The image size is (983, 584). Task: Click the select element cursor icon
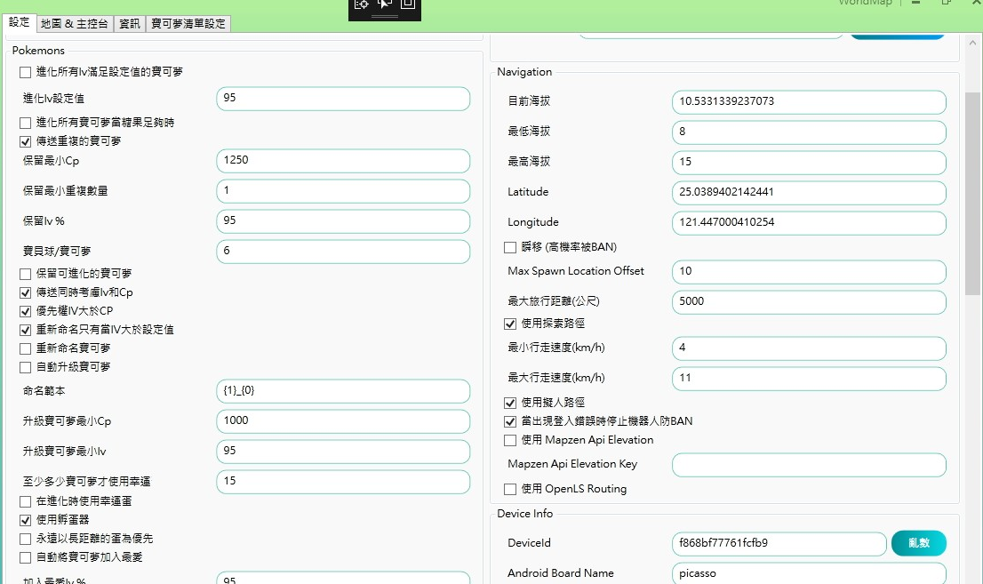tap(385, 4)
